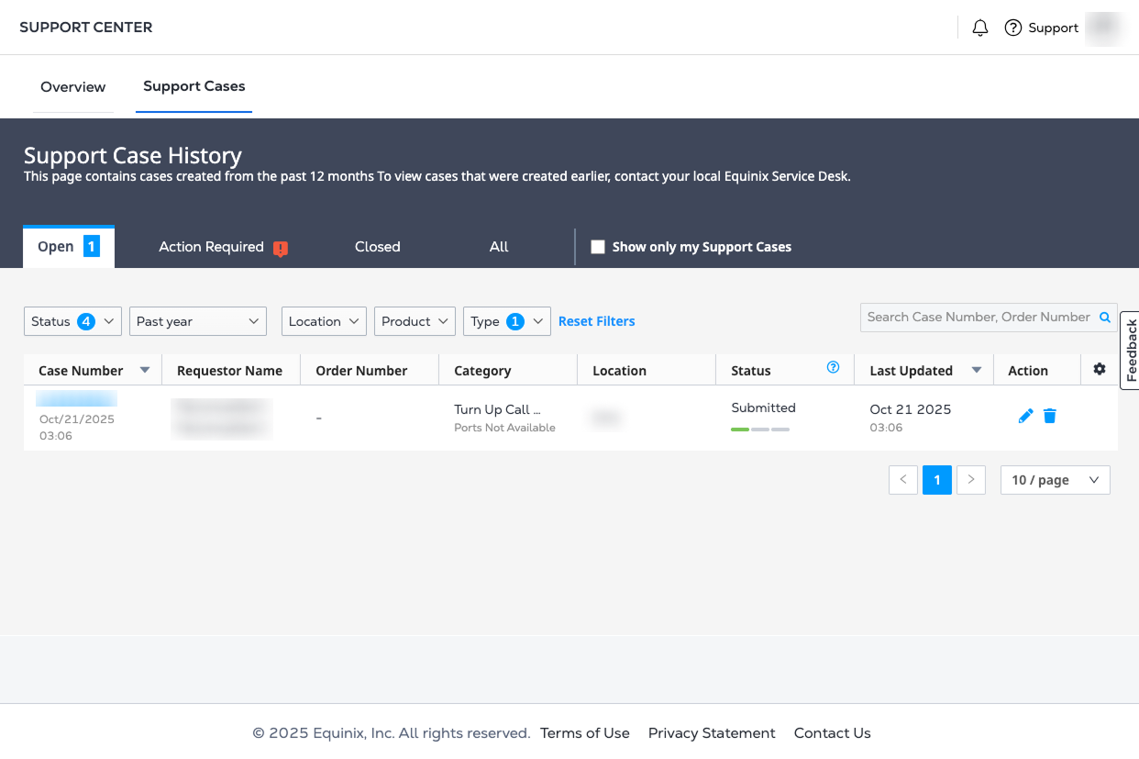
Task: Focus the Search Case Number field
Action: pos(978,318)
